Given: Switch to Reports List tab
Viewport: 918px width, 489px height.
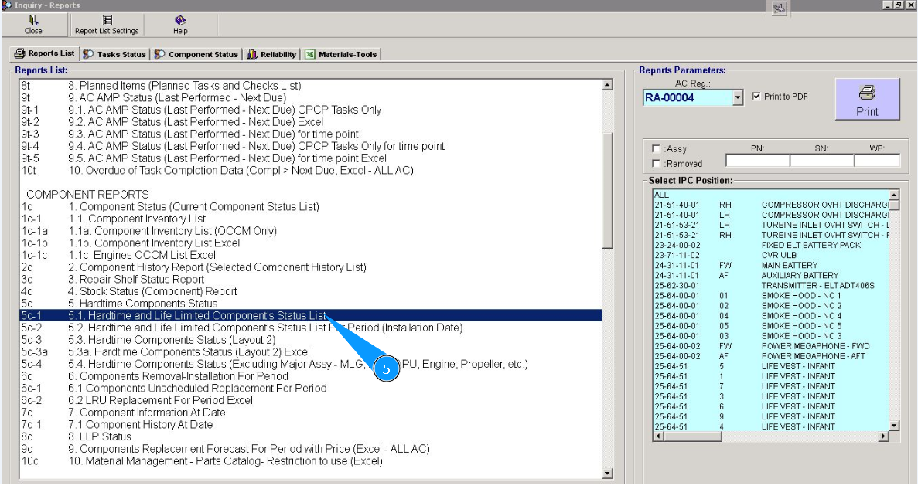Looking at the screenshot, I should tap(45, 53).
